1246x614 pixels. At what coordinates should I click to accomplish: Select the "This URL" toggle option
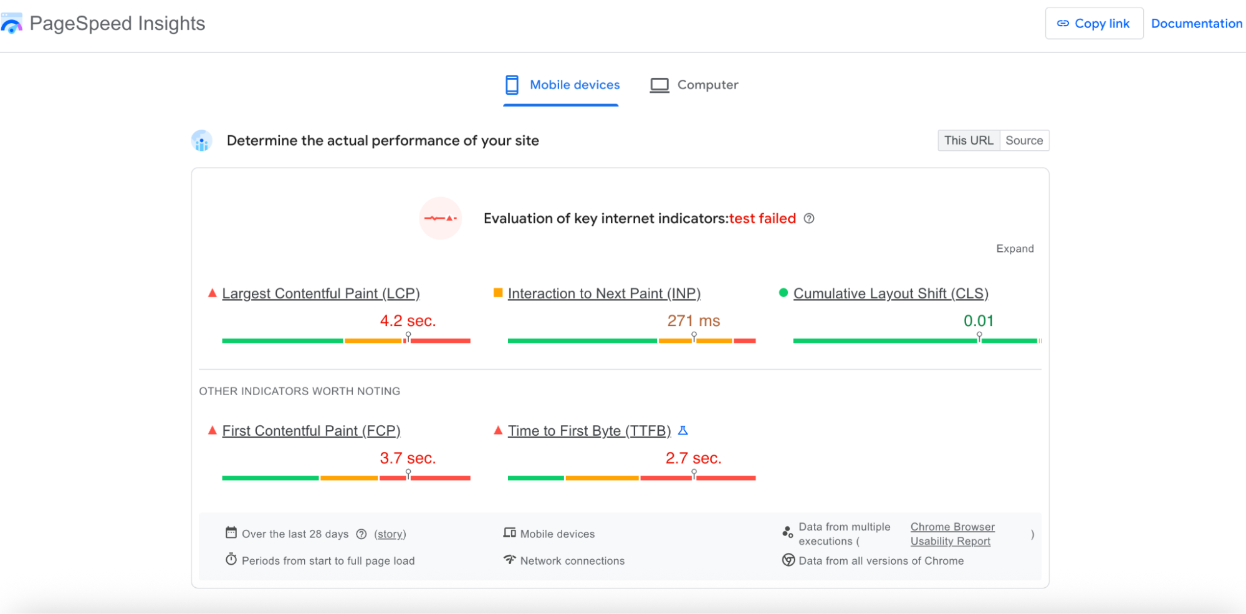coord(968,140)
